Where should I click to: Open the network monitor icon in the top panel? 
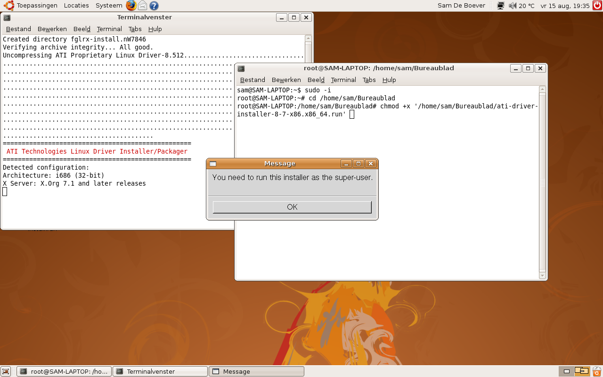pyautogui.click(x=500, y=6)
